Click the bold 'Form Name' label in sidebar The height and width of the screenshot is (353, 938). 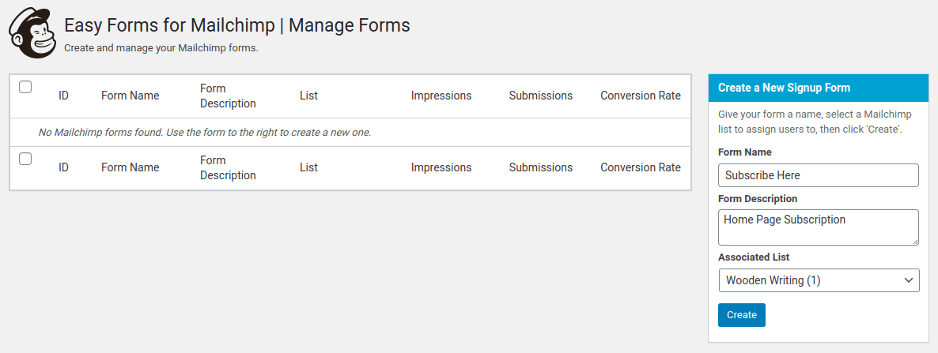[x=745, y=152]
